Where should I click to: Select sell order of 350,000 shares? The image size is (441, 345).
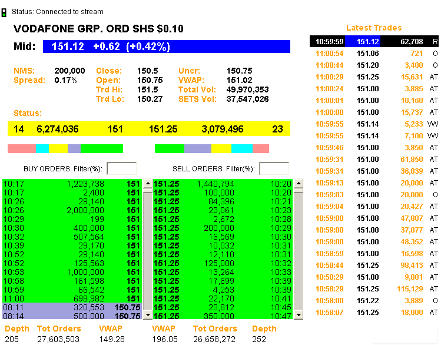pyautogui.click(x=223, y=316)
